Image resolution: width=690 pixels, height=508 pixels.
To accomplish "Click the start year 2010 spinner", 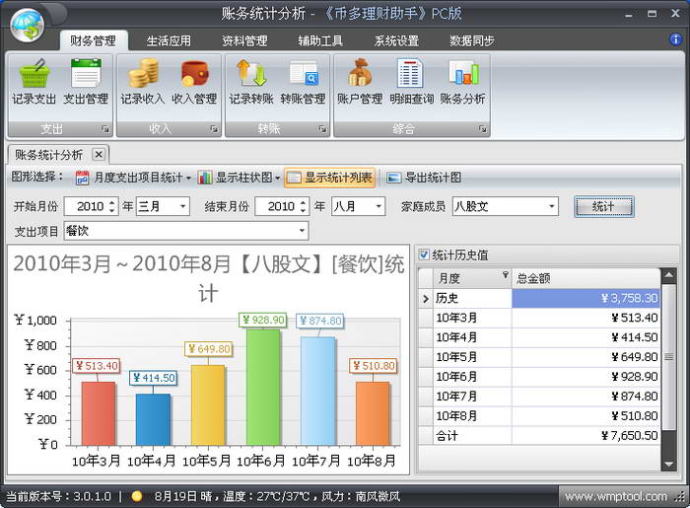I will [x=92, y=206].
